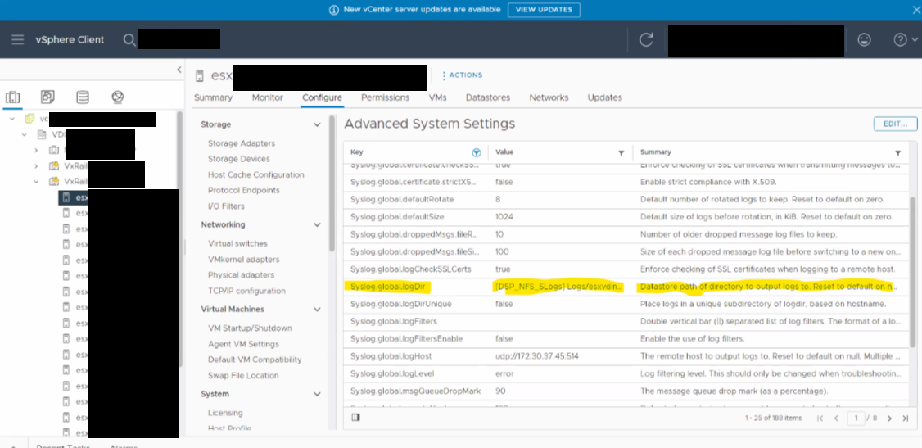922x448 pixels.
Task: Click the refresh icon in header
Action: pyautogui.click(x=647, y=39)
